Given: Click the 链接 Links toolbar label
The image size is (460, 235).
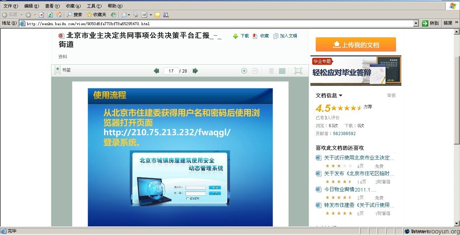Looking at the screenshot, I should point(448,23).
